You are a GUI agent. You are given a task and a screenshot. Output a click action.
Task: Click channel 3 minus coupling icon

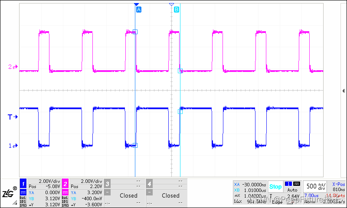(107, 192)
